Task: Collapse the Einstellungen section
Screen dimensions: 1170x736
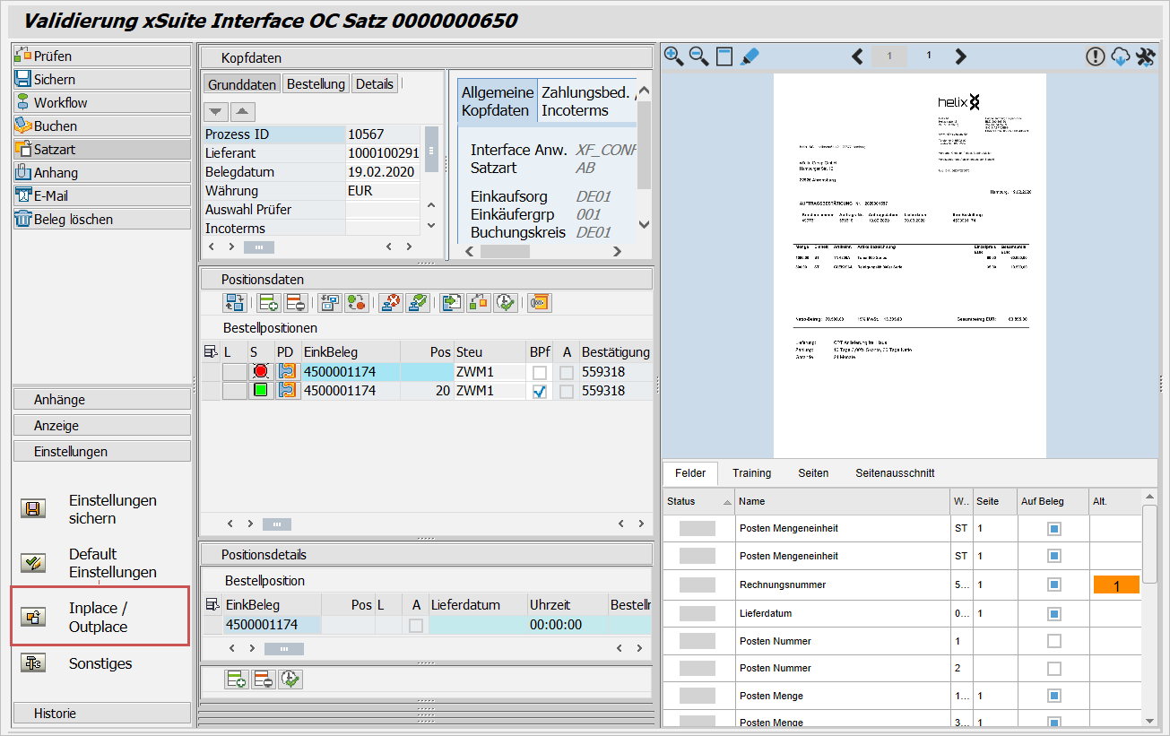Action: 102,452
